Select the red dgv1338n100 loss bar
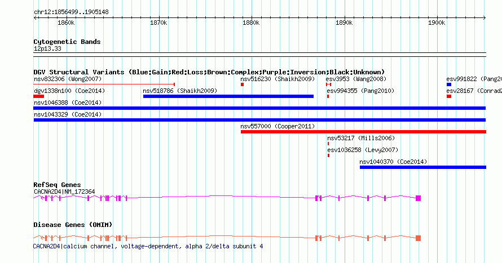The height and width of the screenshot is (263, 502). point(39,96)
